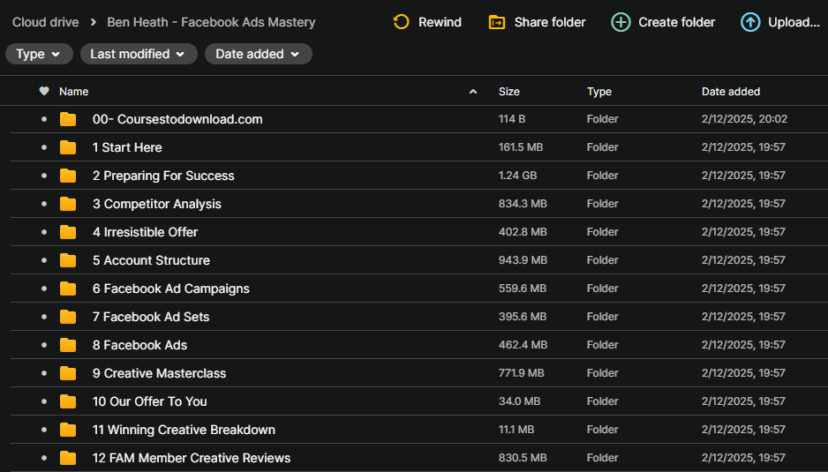828x472 pixels.
Task: Click folder icon for 10 Our Offer To You
Action: click(x=68, y=401)
